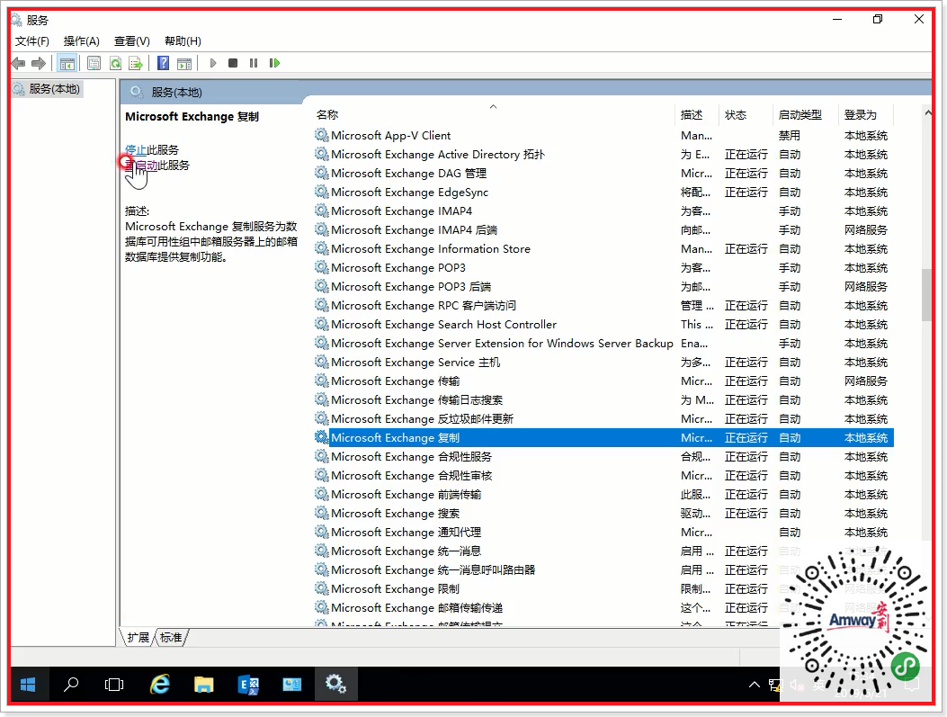Select the Microsoft Exchange IMAP4 后端 service
This screenshot has height=717, width=947.
[604, 230]
